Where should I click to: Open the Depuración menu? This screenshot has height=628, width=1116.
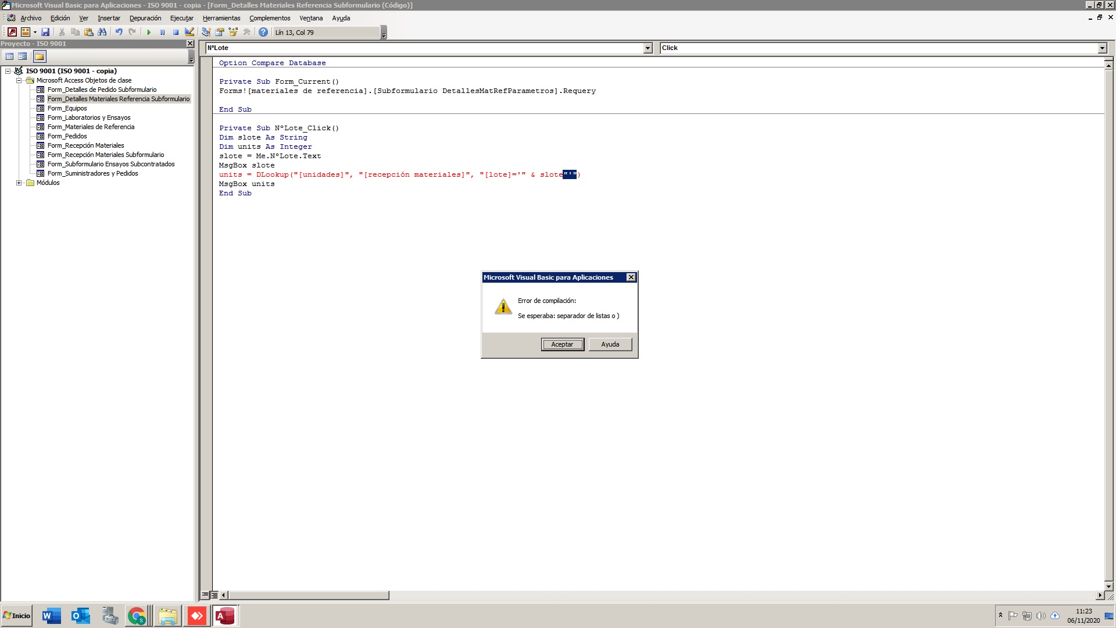pyautogui.click(x=145, y=18)
